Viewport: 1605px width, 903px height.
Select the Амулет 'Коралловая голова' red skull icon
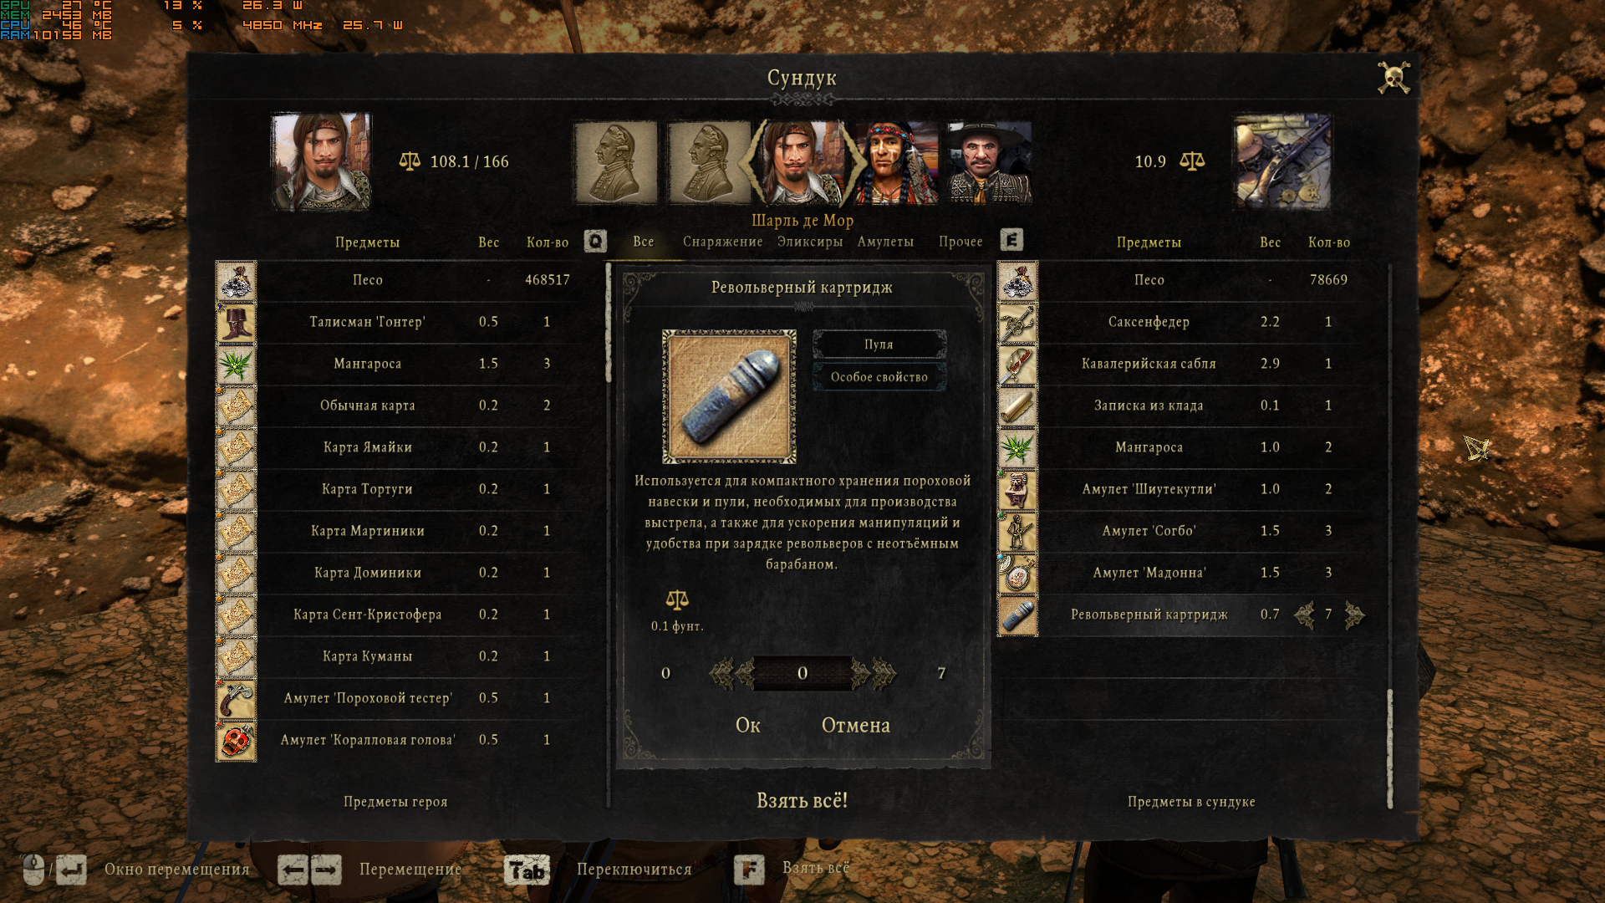coord(237,741)
